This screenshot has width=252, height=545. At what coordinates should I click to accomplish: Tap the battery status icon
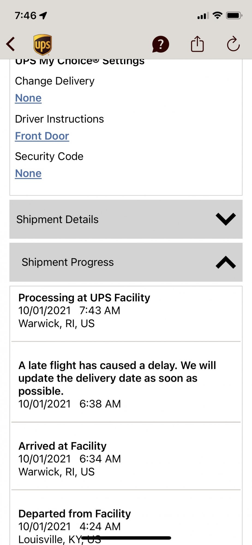[x=234, y=16]
